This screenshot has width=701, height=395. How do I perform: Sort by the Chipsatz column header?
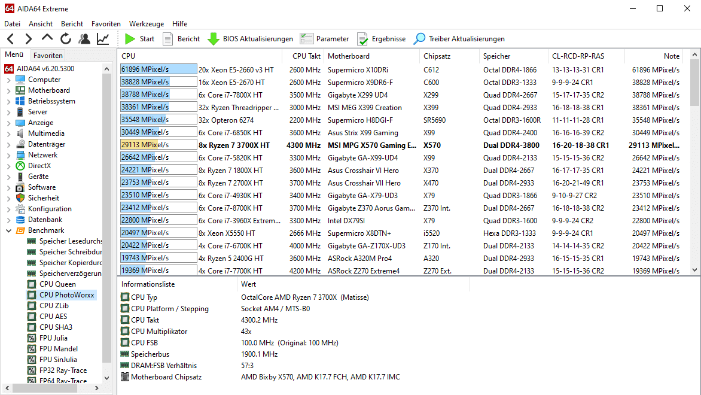click(449, 56)
